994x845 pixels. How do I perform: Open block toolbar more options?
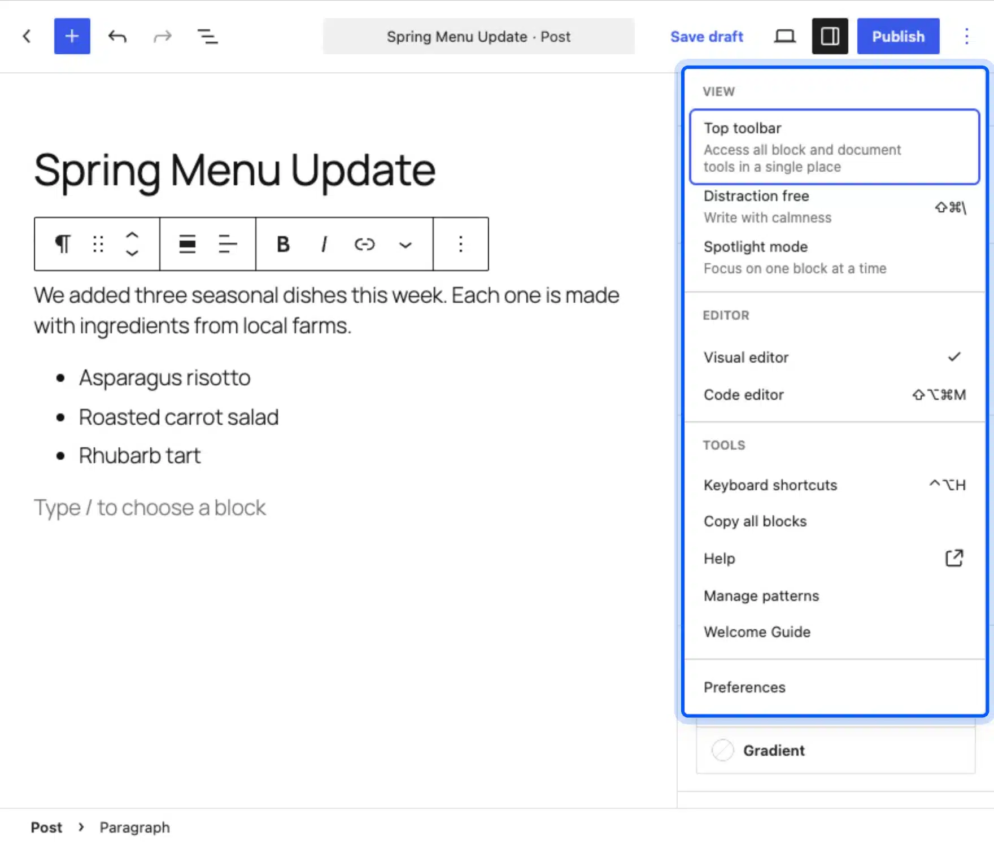coord(461,244)
